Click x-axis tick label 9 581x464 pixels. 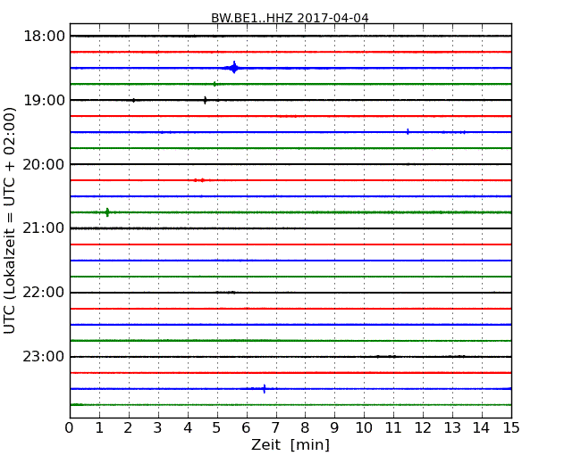coord(334,428)
